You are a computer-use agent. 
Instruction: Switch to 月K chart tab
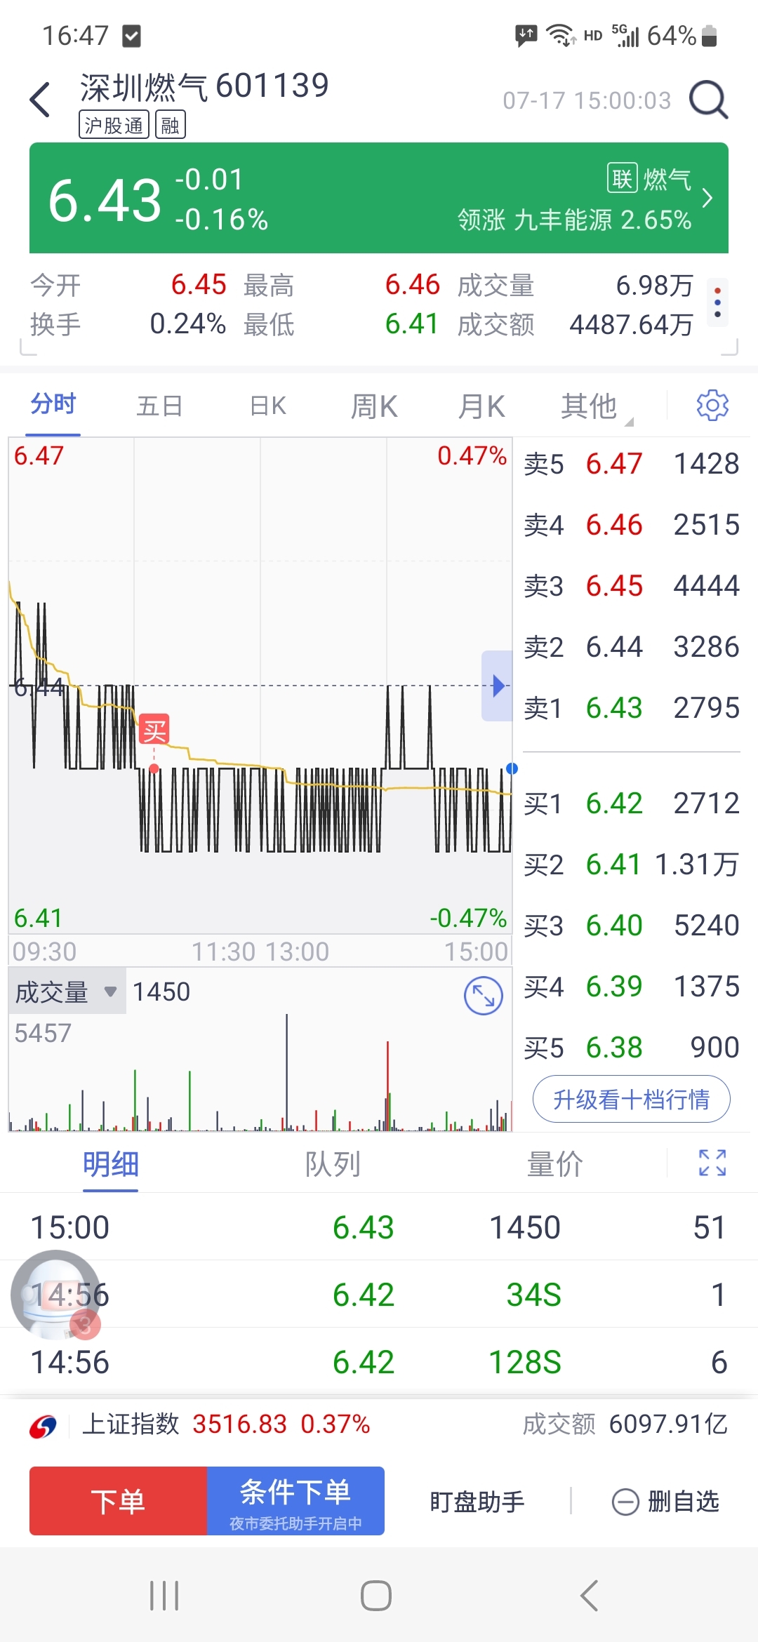pos(481,406)
